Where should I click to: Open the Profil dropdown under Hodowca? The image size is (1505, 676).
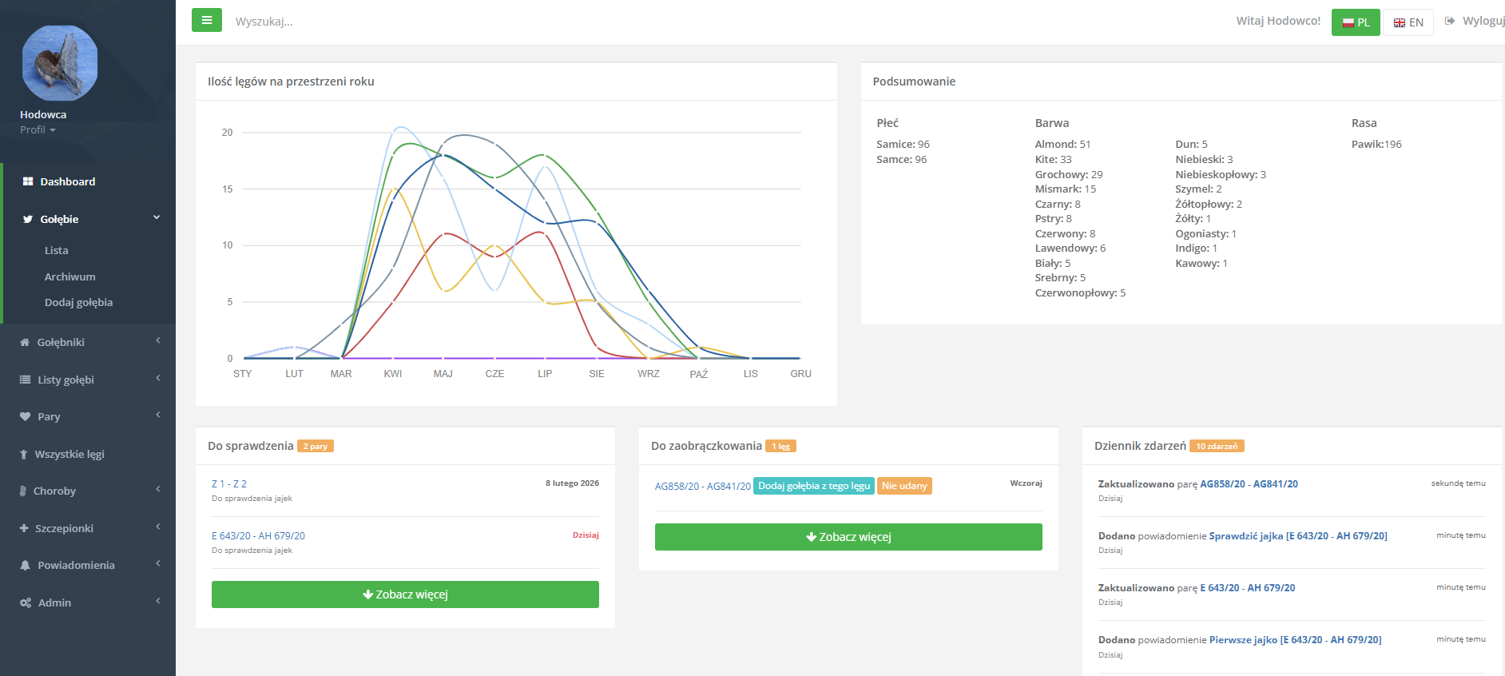click(38, 129)
